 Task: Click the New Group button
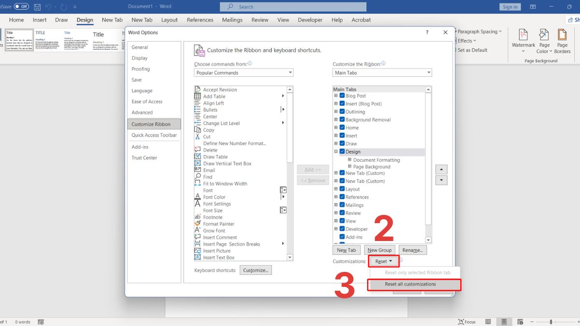379,250
